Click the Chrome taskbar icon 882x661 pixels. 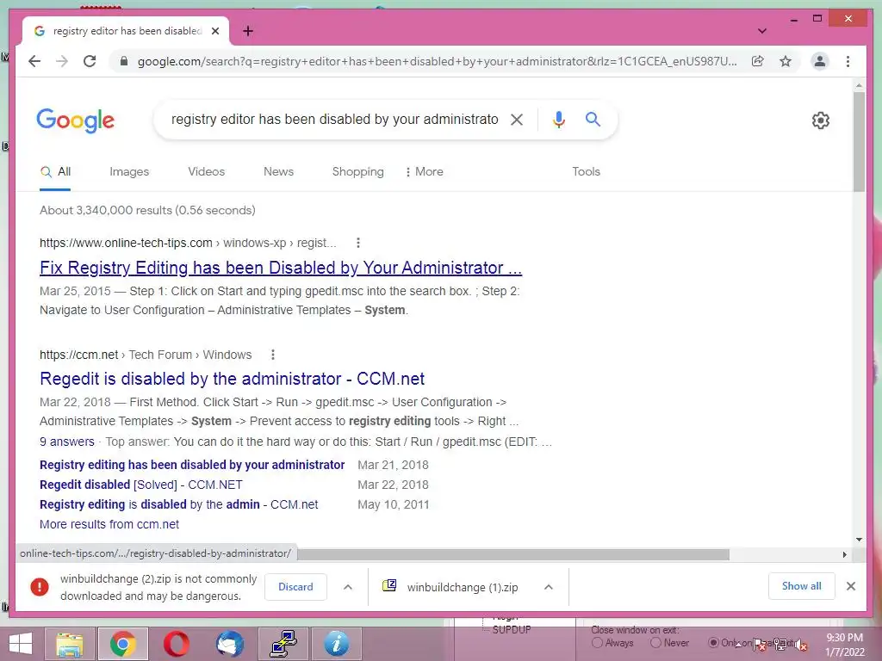pos(122,644)
